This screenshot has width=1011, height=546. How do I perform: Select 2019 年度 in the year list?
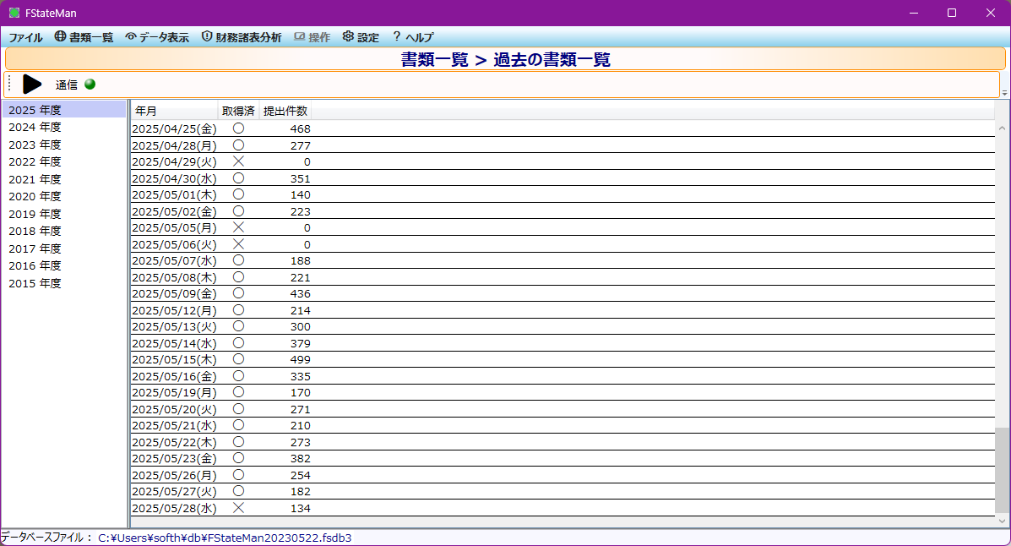click(64, 214)
